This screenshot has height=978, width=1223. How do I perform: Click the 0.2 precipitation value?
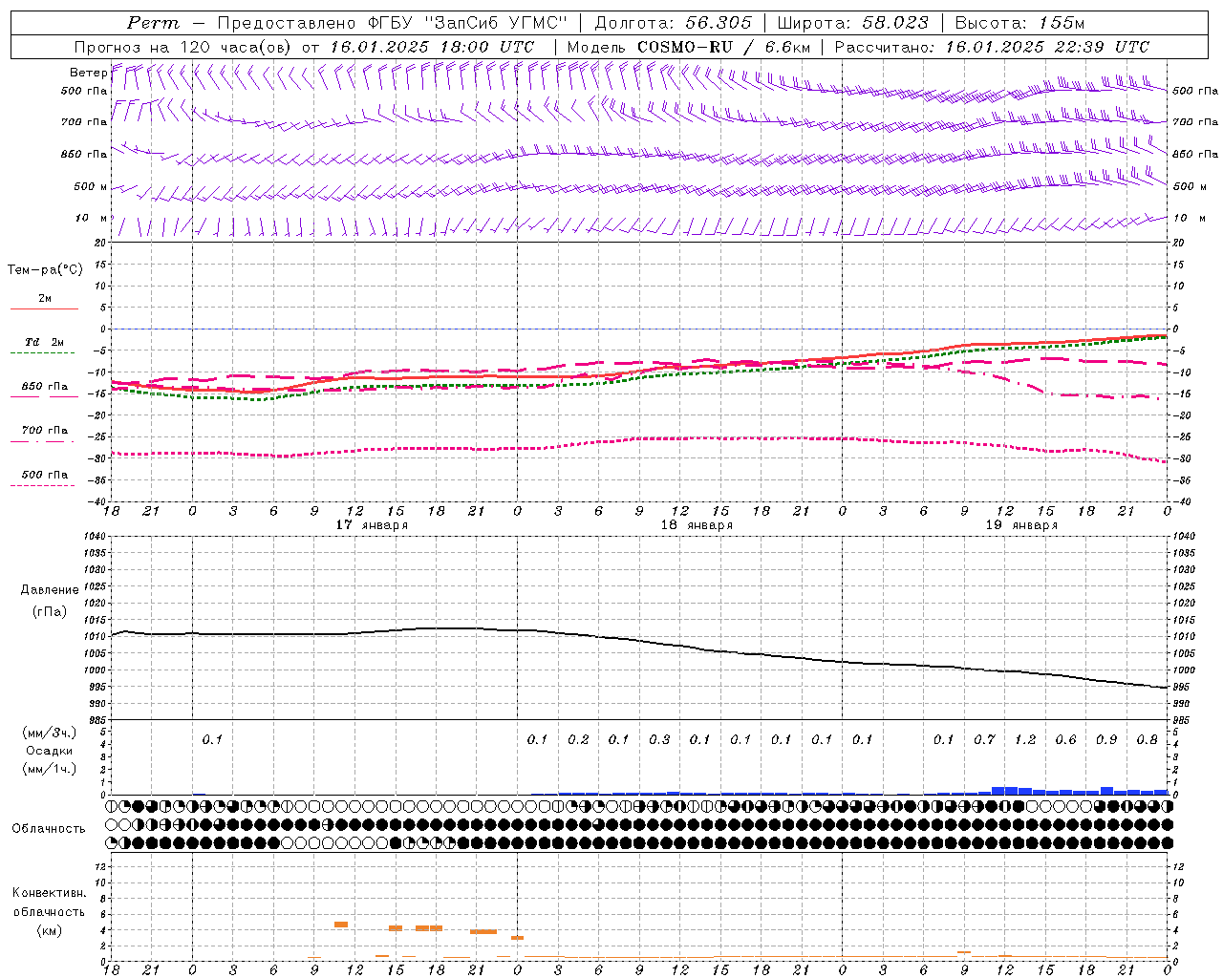578,739
